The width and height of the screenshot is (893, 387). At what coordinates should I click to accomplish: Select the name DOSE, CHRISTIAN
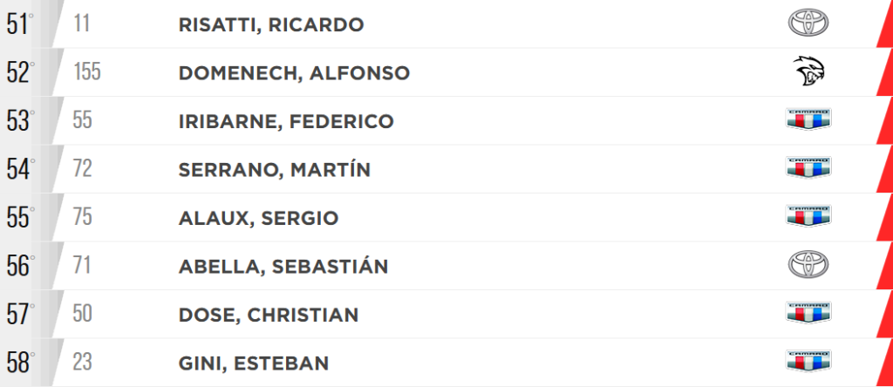point(269,316)
